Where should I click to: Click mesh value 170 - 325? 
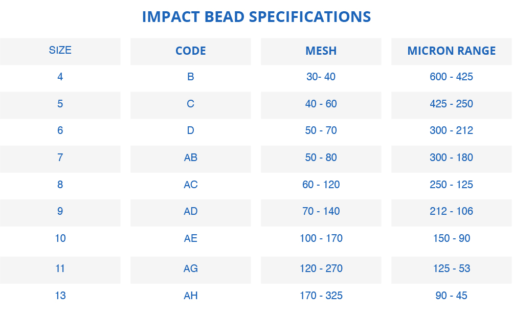321,296
